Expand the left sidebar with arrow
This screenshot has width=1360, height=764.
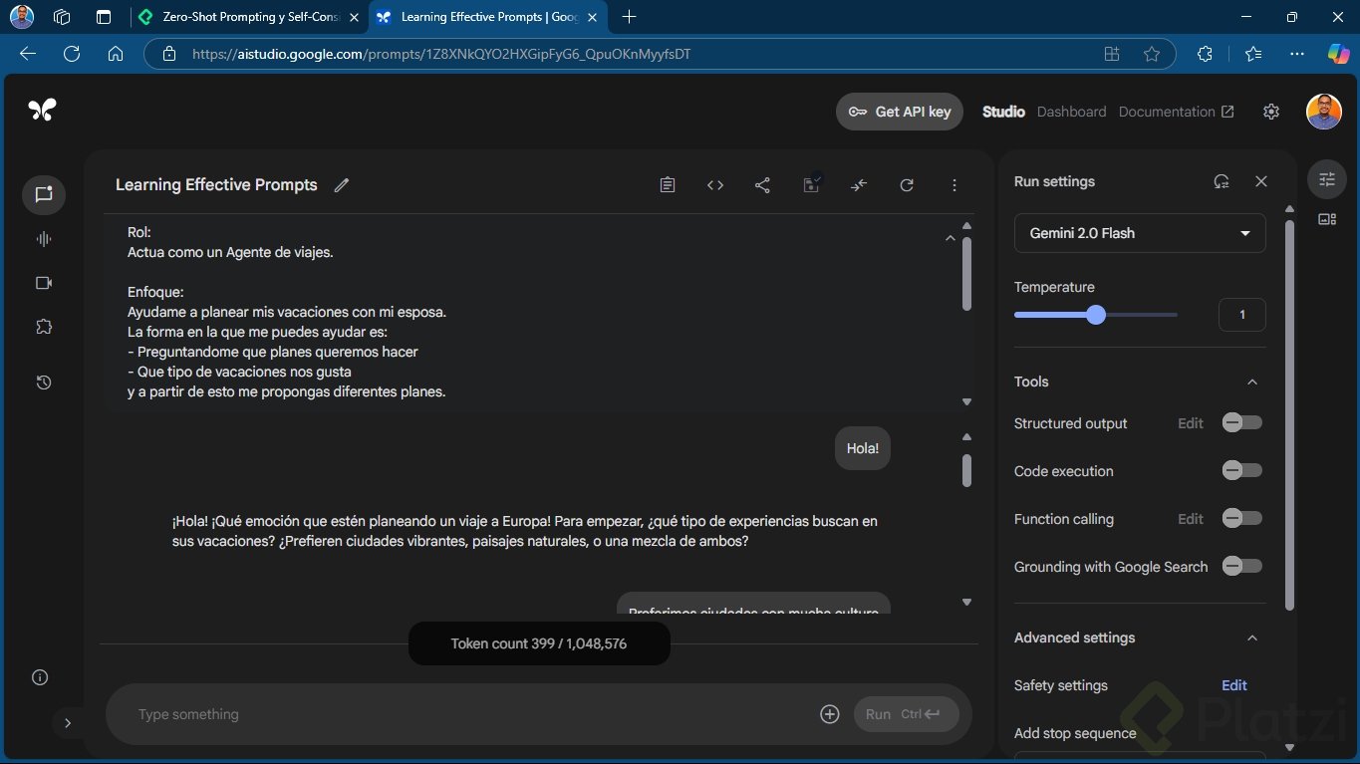(x=68, y=723)
